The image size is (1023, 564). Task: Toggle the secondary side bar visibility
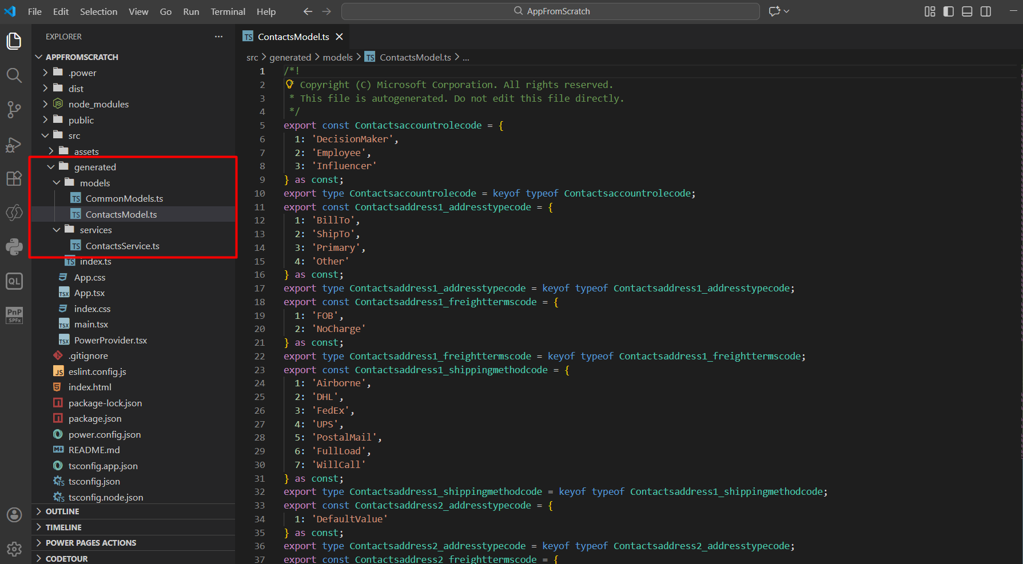(x=986, y=11)
